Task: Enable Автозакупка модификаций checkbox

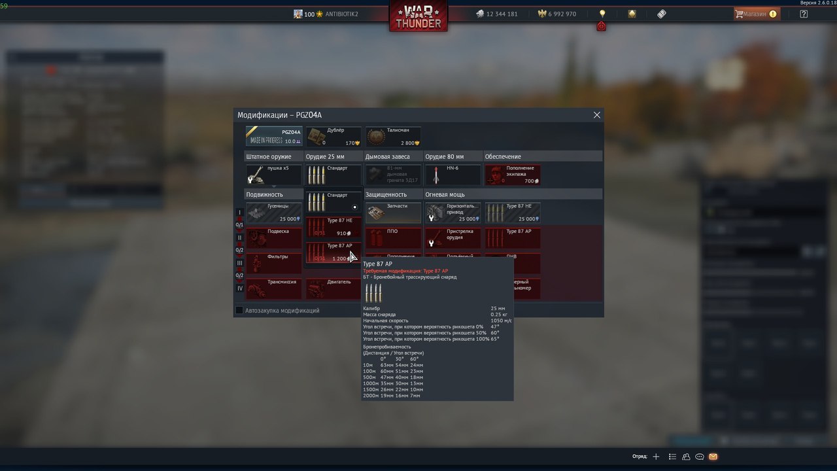Action: coord(239,310)
